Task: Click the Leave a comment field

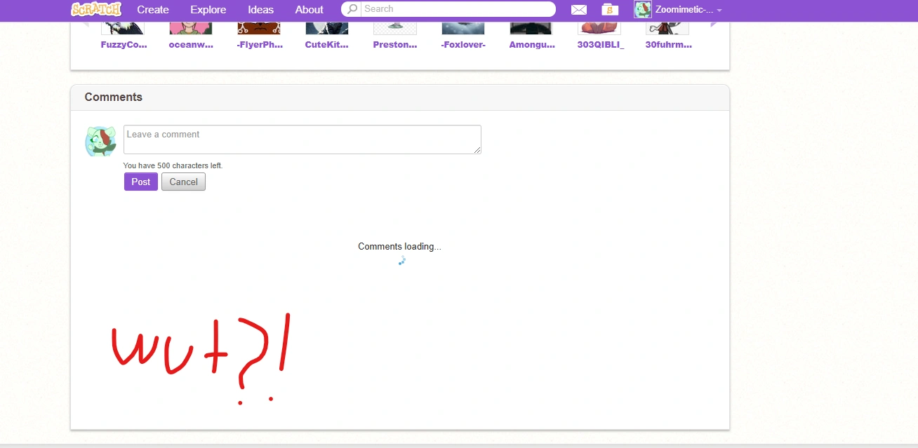Action: [302, 139]
